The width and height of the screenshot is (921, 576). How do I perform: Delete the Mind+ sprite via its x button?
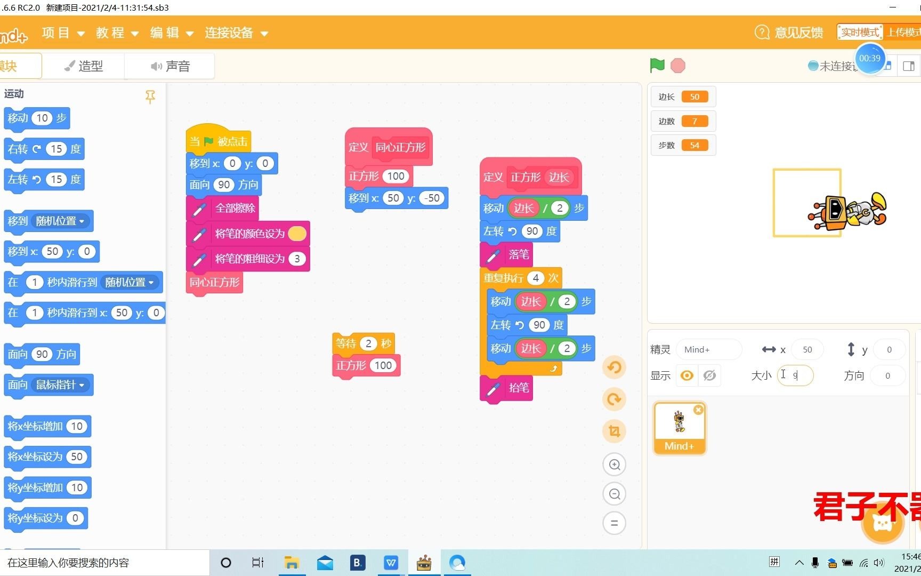click(x=698, y=410)
